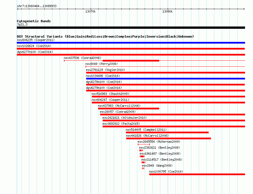Open the dgv6277n100 (Coe2014) variant label
253x194 pixels.
click(35, 52)
